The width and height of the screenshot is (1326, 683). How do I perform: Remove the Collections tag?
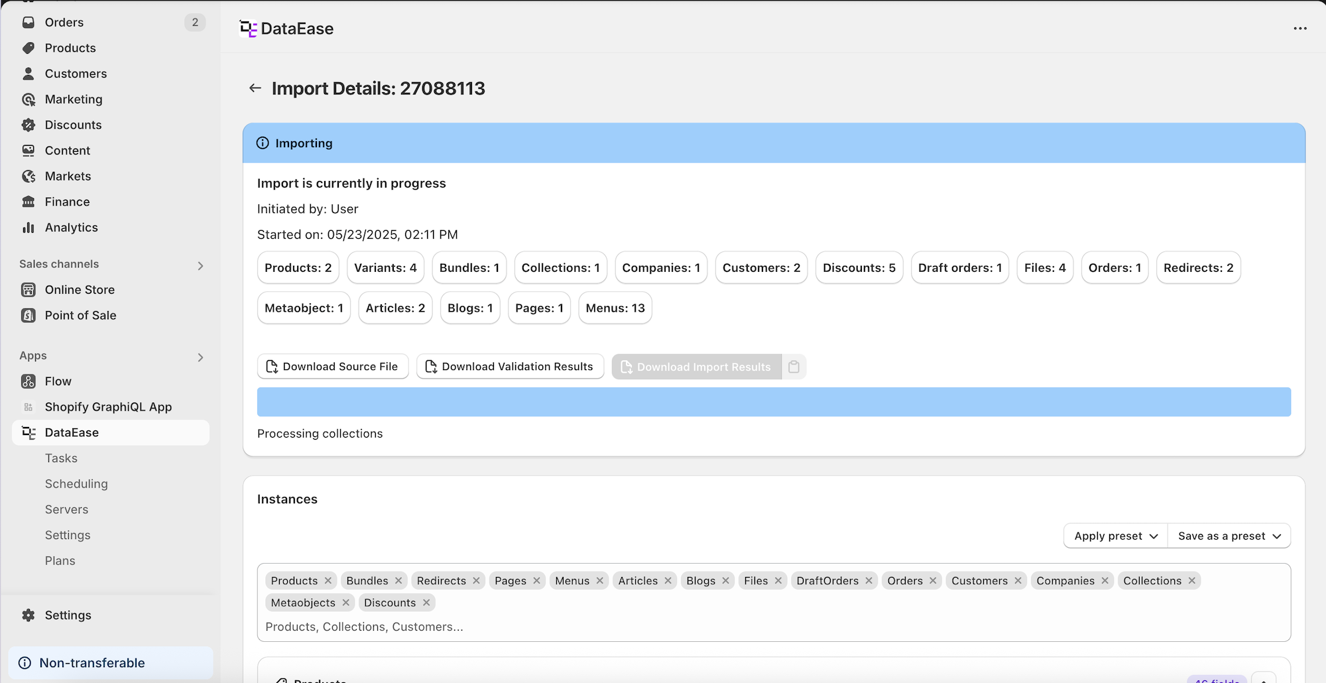1191,581
